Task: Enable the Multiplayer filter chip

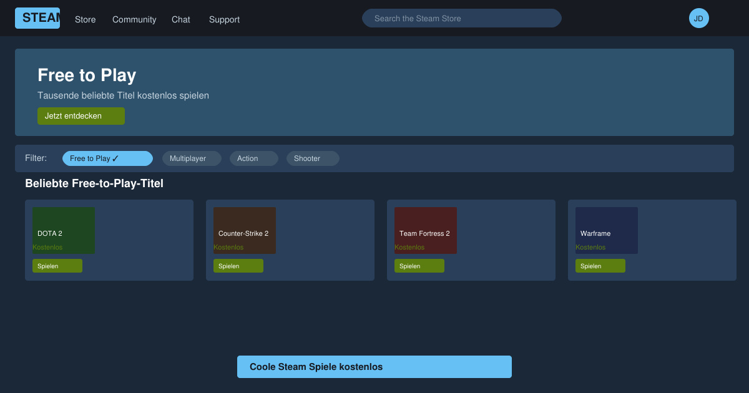Action: (x=192, y=158)
